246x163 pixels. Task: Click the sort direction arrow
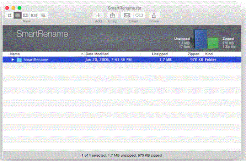tap(82, 54)
